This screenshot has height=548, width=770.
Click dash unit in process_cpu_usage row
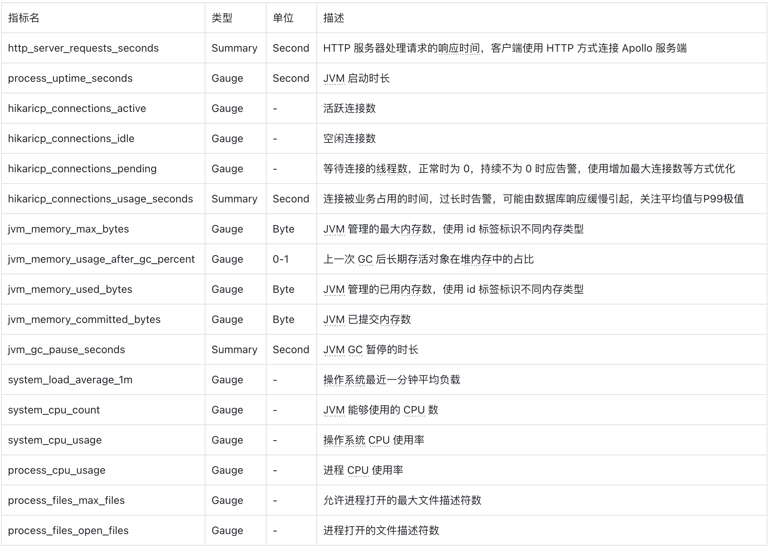[275, 470]
